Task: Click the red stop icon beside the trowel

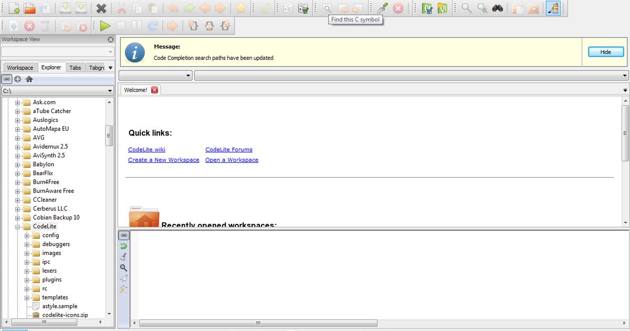Action: pyautogui.click(x=398, y=8)
